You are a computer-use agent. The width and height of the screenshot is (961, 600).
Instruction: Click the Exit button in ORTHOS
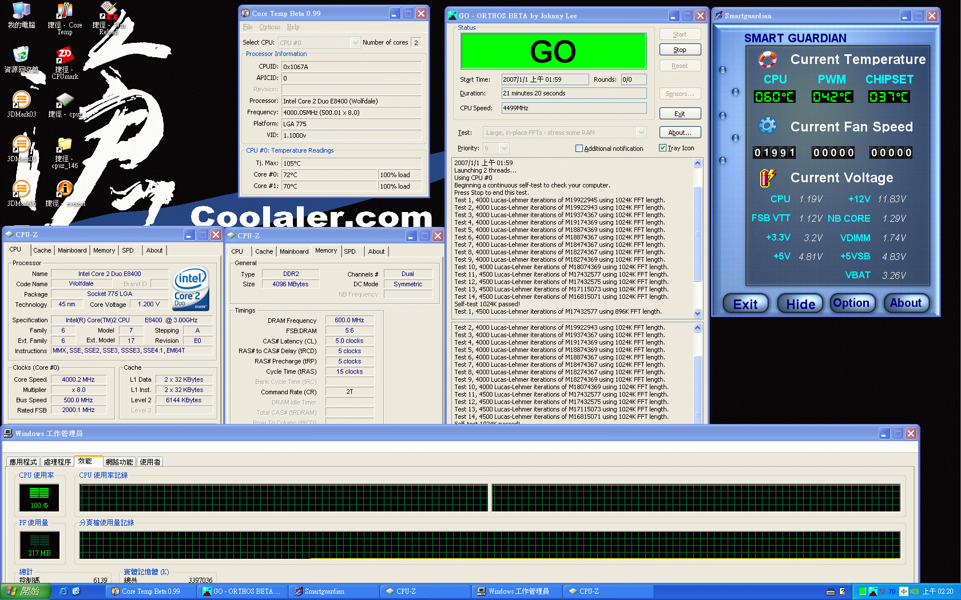pyautogui.click(x=680, y=114)
